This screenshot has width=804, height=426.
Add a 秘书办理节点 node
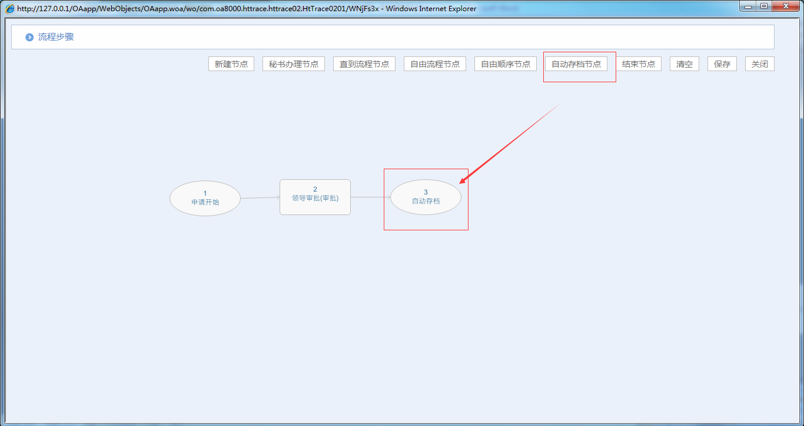pos(294,64)
